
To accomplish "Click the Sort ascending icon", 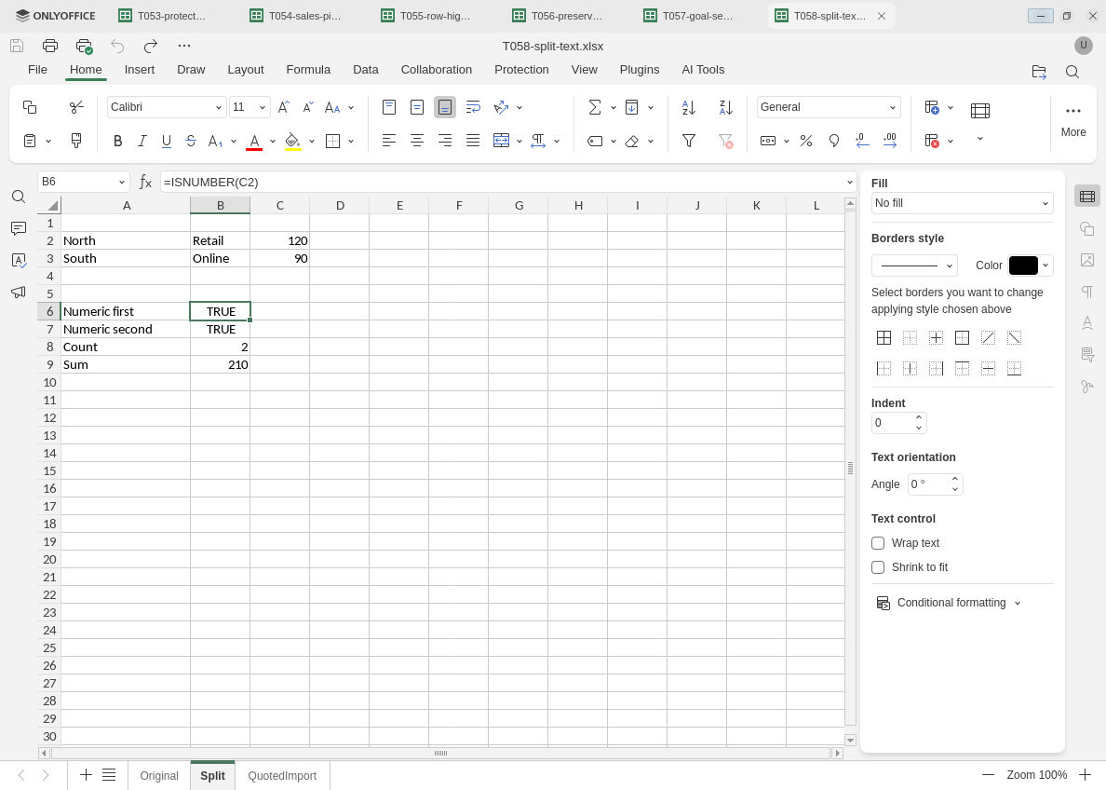I will [x=689, y=107].
